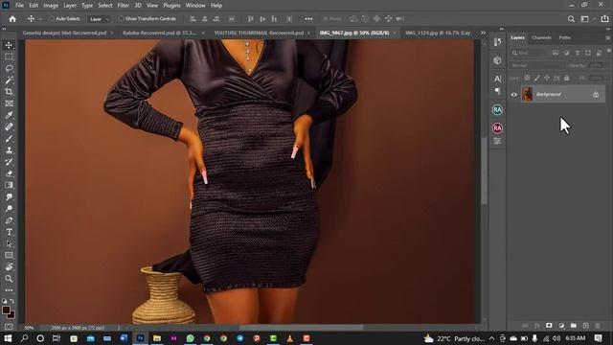Select the Healing Brush tool
Image resolution: width=613 pixels, height=345 pixels.
pyautogui.click(x=9, y=126)
